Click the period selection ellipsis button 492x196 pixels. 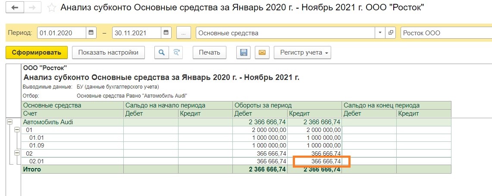coord(184,33)
